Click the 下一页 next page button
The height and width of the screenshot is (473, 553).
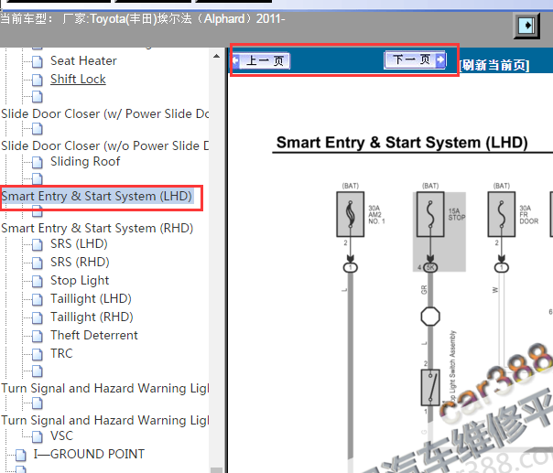(415, 59)
